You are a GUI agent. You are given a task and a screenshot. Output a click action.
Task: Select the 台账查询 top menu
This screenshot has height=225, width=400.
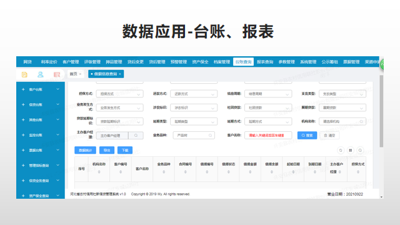tap(243, 62)
